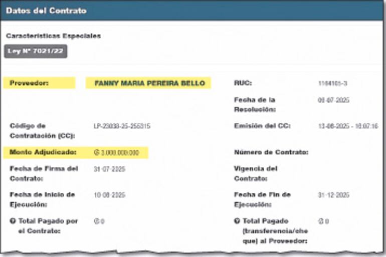Click the Número de Contrato label
This screenshot has width=386, height=257.
(x=271, y=152)
